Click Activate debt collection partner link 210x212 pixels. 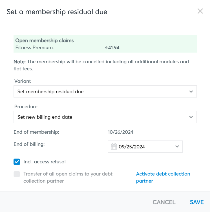[x=163, y=178]
